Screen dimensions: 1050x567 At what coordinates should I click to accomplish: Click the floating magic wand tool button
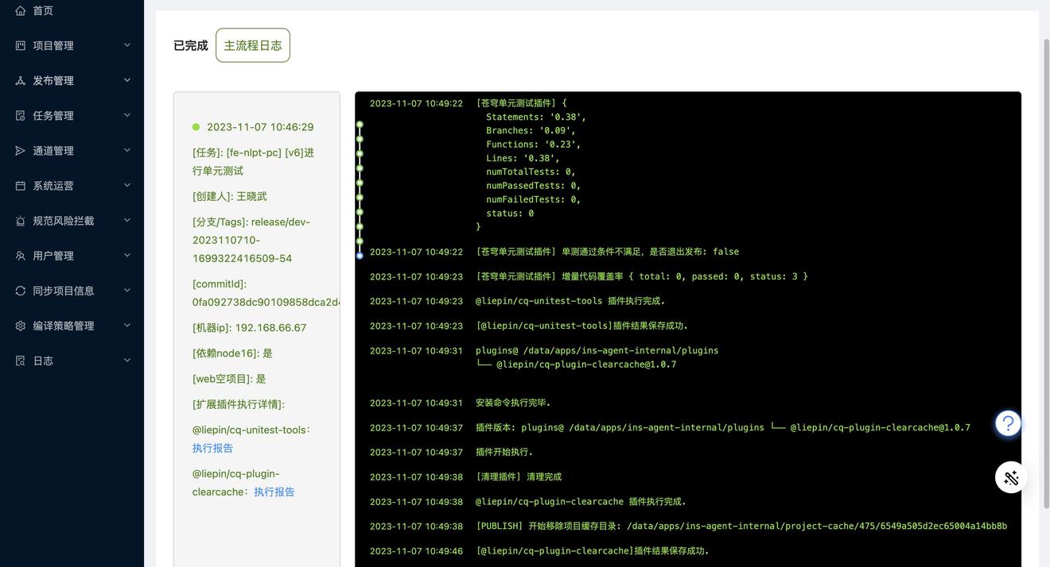point(1011,477)
